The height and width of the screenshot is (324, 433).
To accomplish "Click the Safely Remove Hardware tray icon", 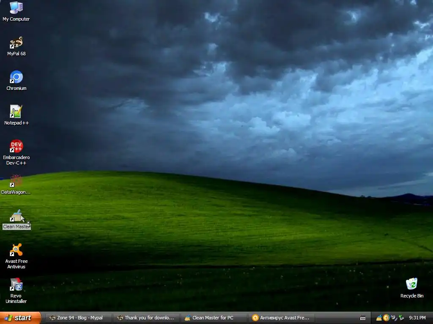I will [x=401, y=318].
